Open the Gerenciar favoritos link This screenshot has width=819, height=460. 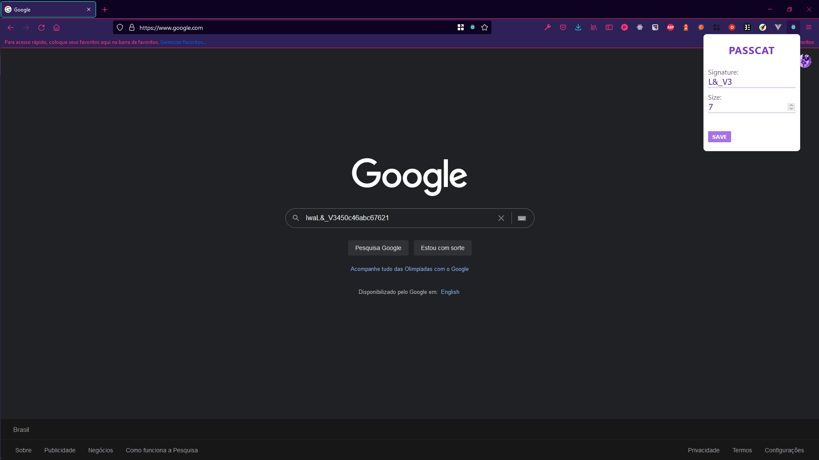183,42
